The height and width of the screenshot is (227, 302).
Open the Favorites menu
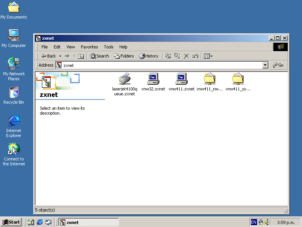tap(89, 47)
